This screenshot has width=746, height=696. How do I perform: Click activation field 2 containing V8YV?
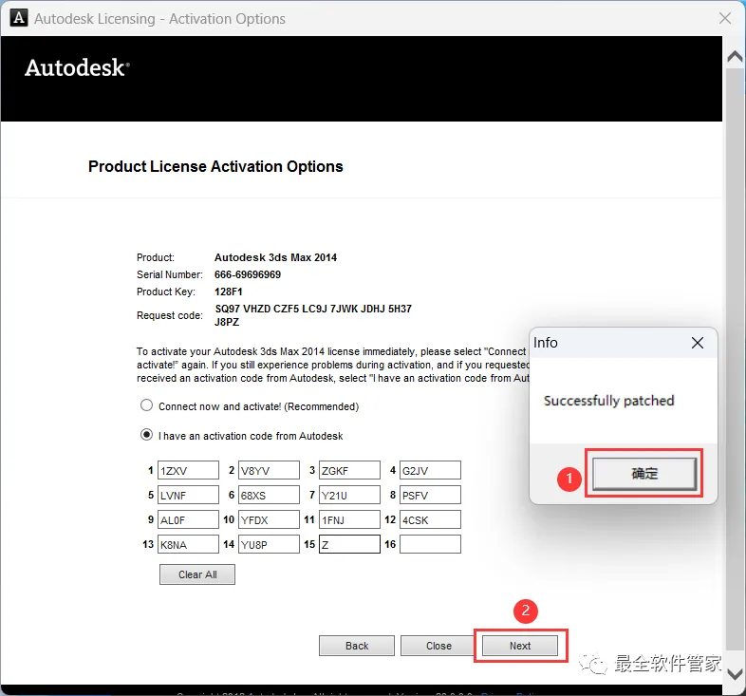269,470
